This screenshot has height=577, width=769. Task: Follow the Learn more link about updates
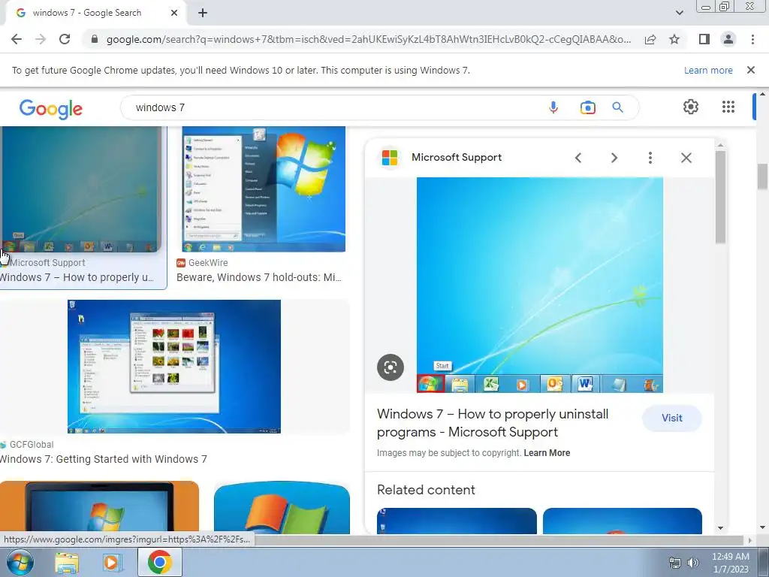(x=708, y=70)
